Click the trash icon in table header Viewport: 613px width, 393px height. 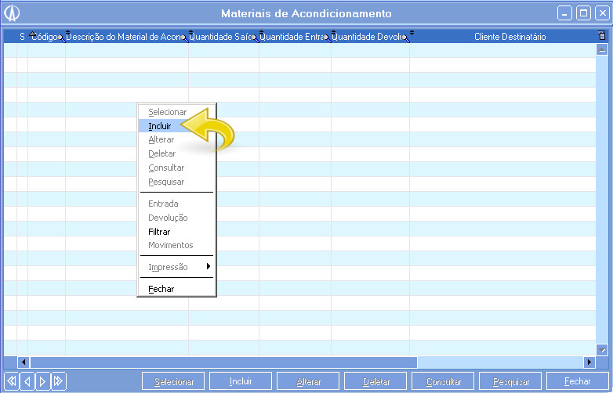pyautogui.click(x=601, y=36)
